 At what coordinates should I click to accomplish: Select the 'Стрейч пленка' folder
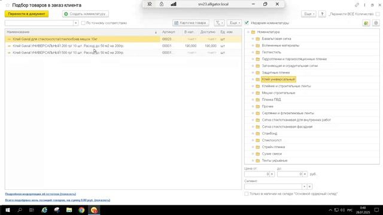pos(273,147)
